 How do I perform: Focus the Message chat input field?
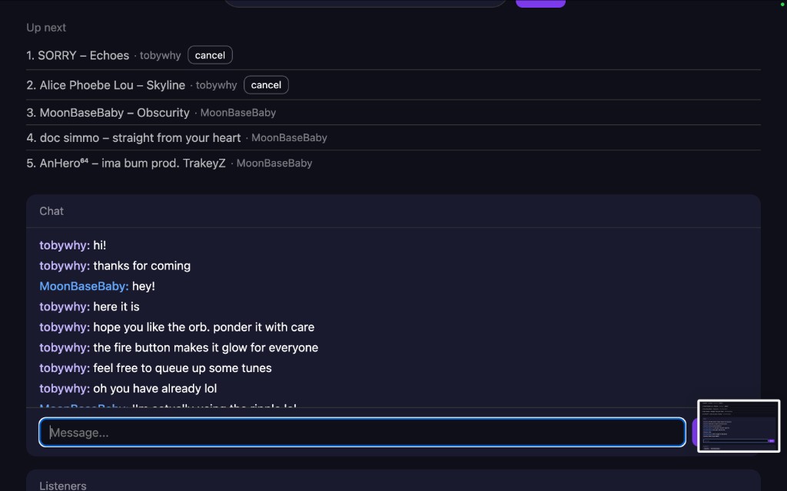point(362,433)
